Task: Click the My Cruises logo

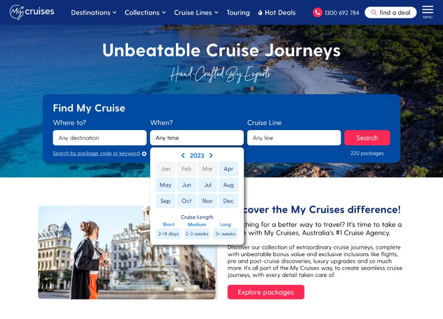Action: click(x=32, y=12)
